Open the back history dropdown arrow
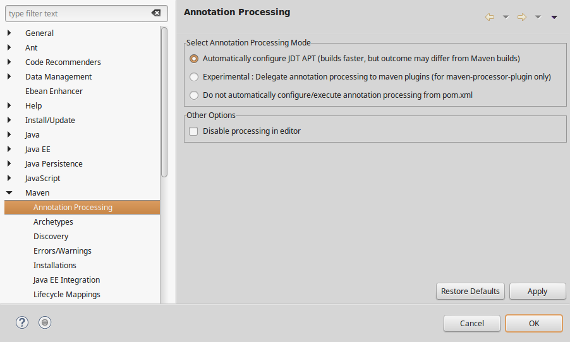 (x=506, y=17)
